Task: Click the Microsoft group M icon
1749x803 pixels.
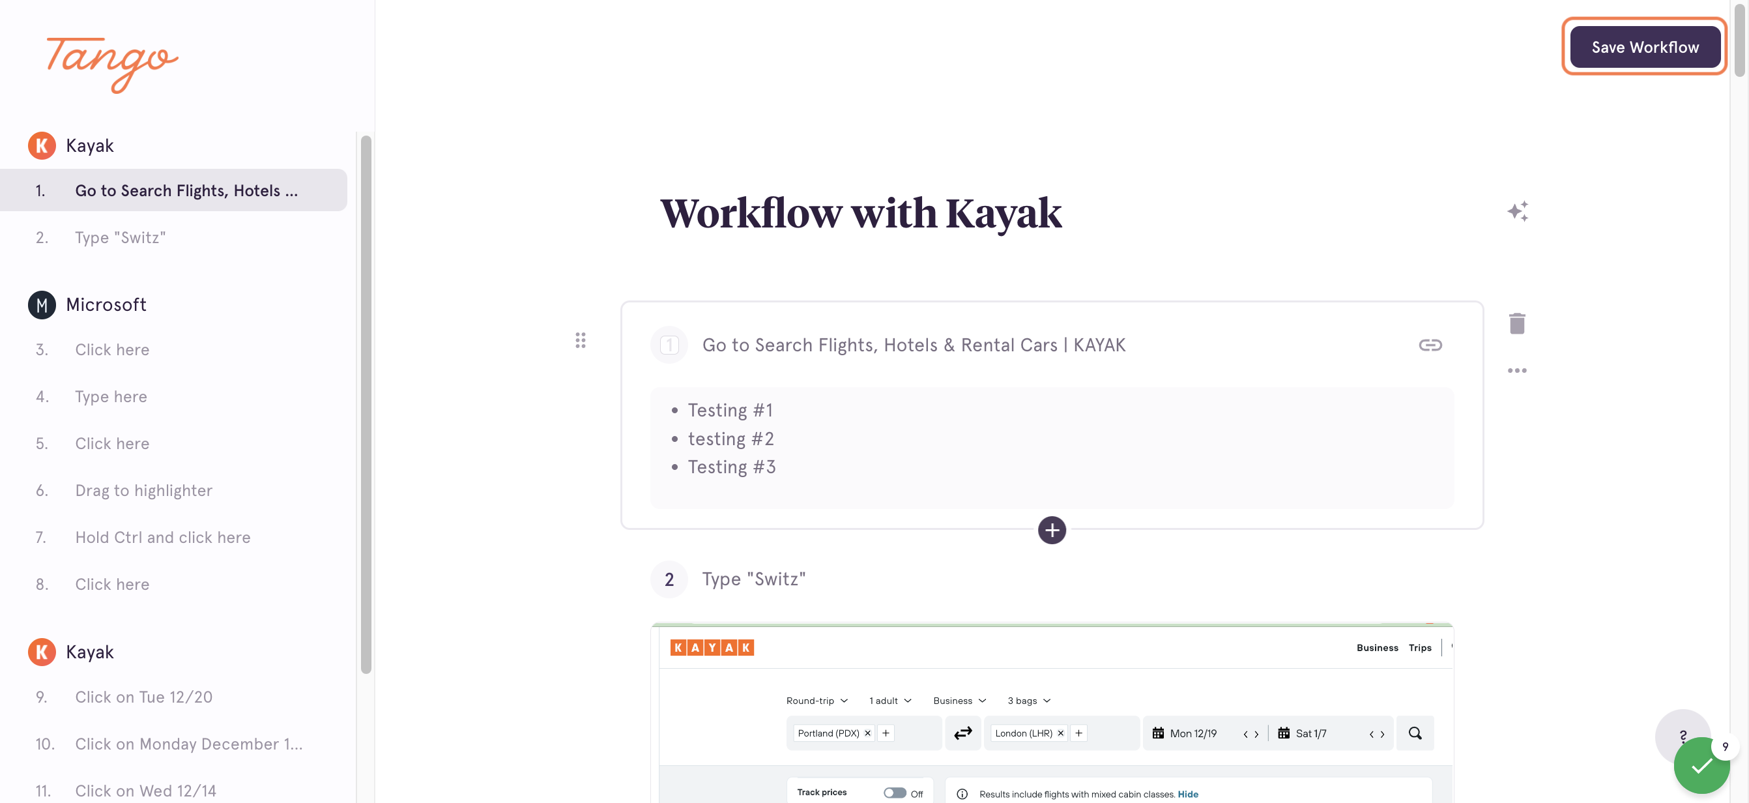Action: pyautogui.click(x=42, y=305)
